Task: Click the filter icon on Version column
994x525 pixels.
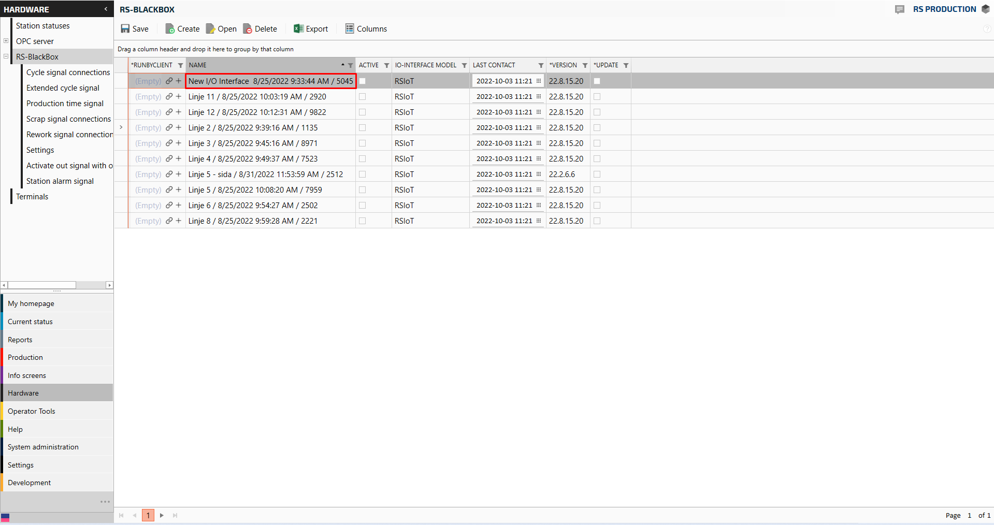Action: point(585,65)
